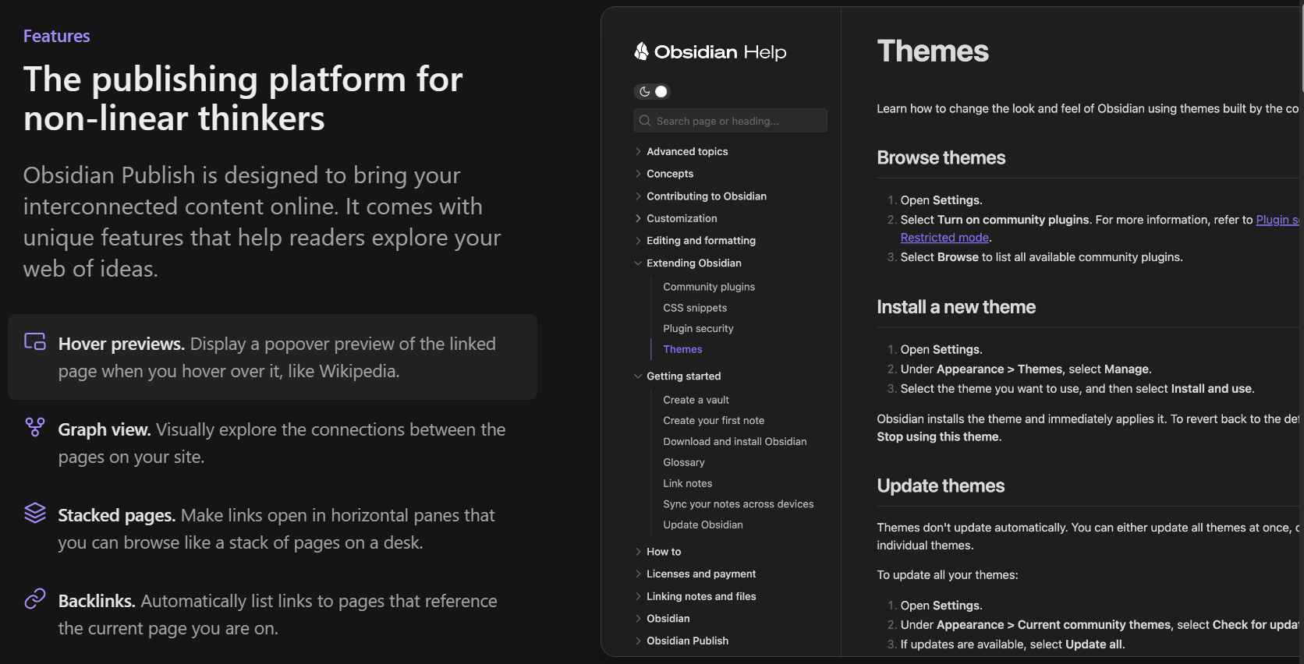Click the Search page or heading field
Image resolution: width=1304 pixels, height=664 pixels.
pyautogui.click(x=737, y=121)
